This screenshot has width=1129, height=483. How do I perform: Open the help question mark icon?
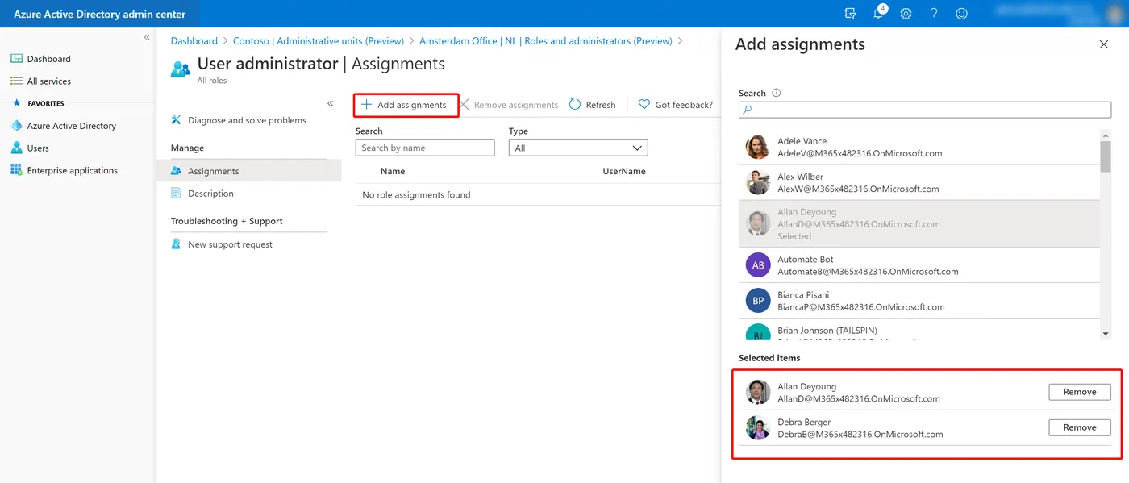934,14
